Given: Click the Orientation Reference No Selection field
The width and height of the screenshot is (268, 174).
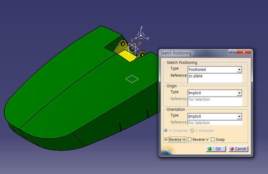Looking at the screenshot, I should point(215,123).
